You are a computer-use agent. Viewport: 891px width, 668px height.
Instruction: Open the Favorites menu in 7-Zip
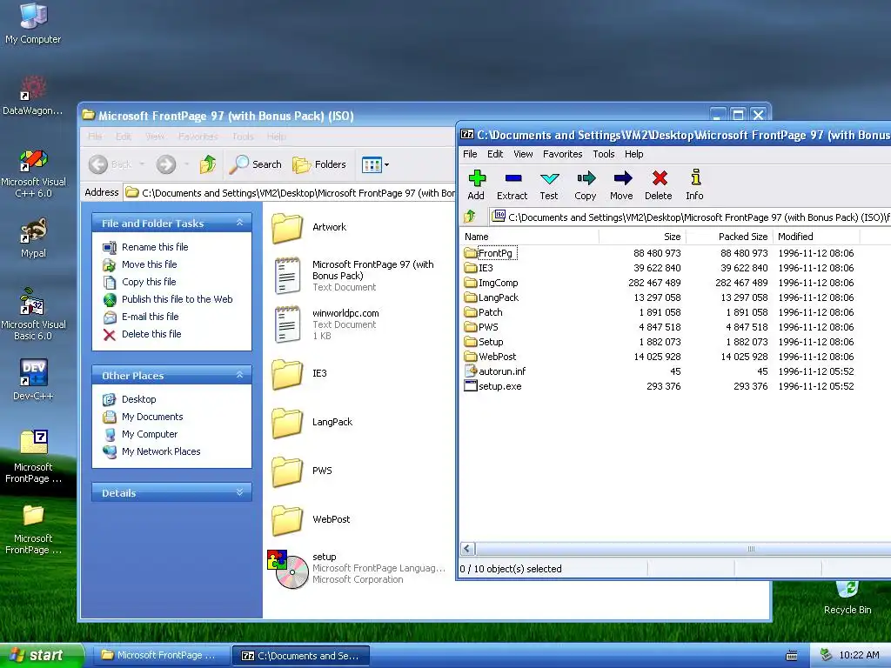562,154
